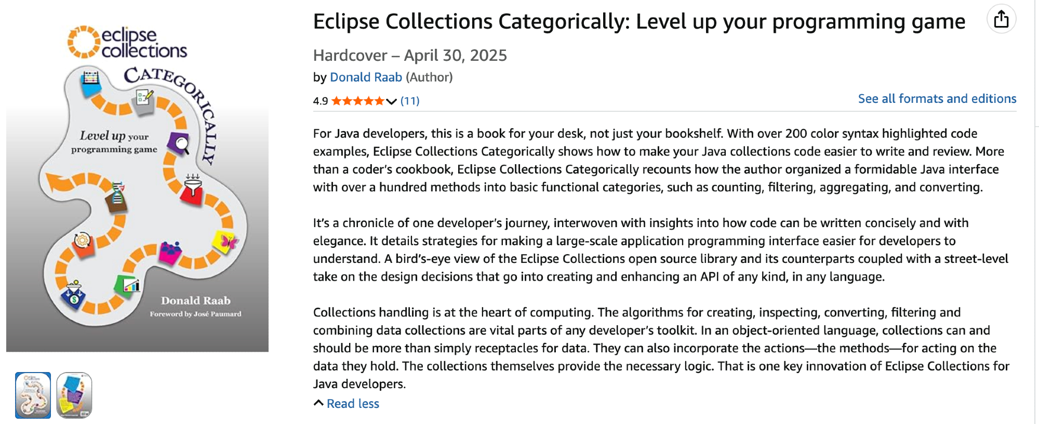
Task: Collapse the description using the up chevron
Action: pos(318,403)
